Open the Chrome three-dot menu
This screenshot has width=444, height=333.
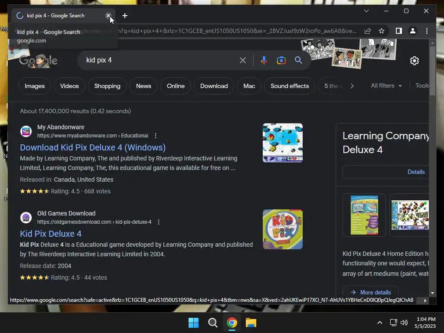pyautogui.click(x=427, y=31)
